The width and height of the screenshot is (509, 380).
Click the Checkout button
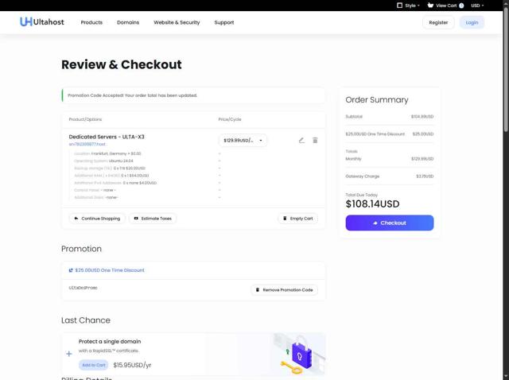(x=390, y=223)
